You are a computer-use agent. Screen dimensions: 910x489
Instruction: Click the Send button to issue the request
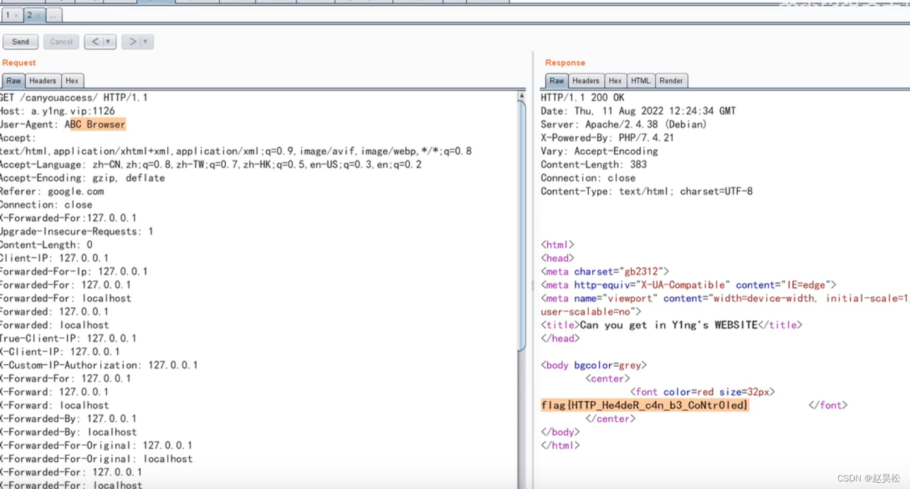20,42
